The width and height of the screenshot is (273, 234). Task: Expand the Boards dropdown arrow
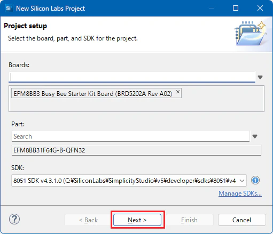(260, 77)
